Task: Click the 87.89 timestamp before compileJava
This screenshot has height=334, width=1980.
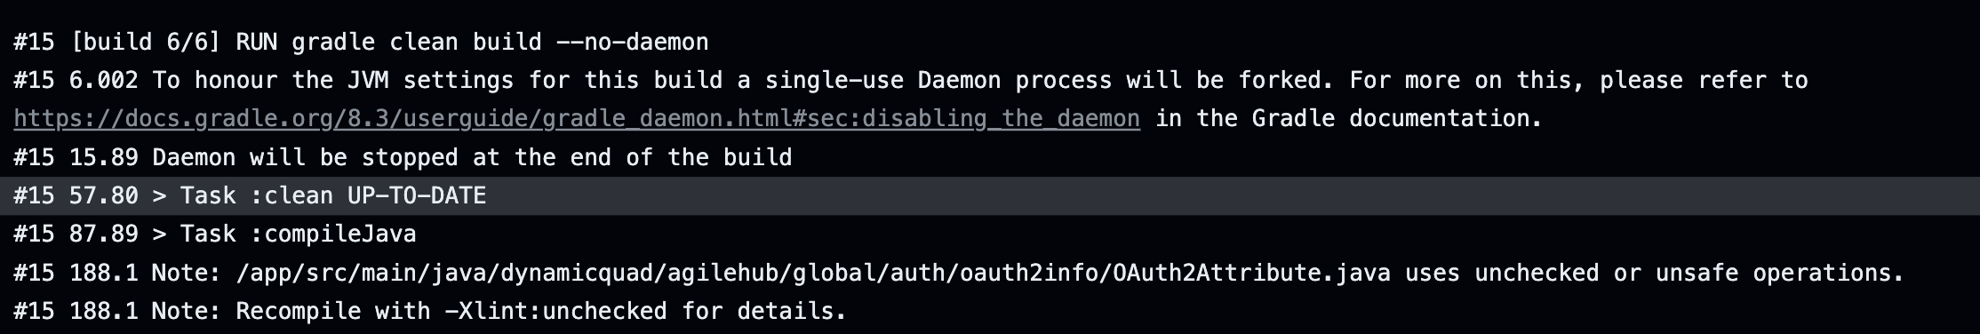Action: tap(103, 234)
